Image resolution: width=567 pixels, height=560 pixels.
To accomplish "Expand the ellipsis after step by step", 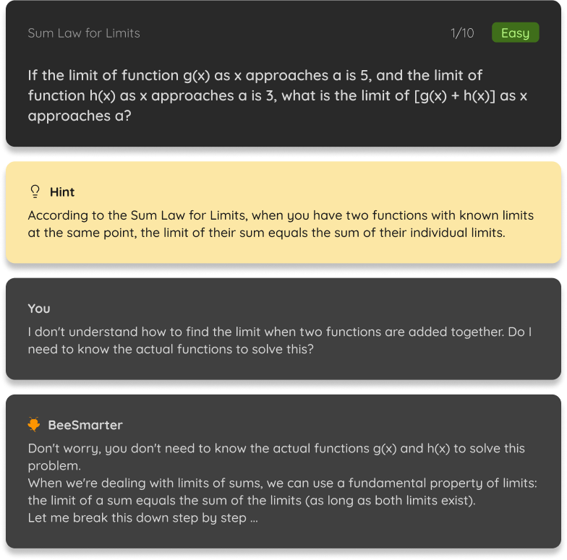I will [255, 520].
